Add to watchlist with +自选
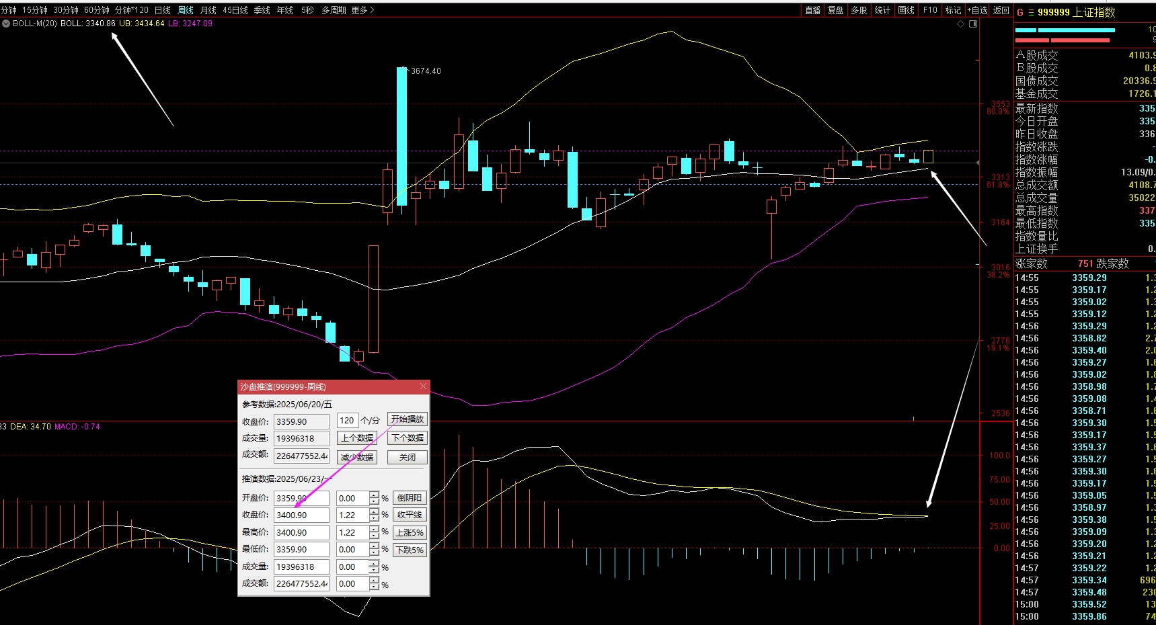1156x625 pixels. [x=978, y=10]
